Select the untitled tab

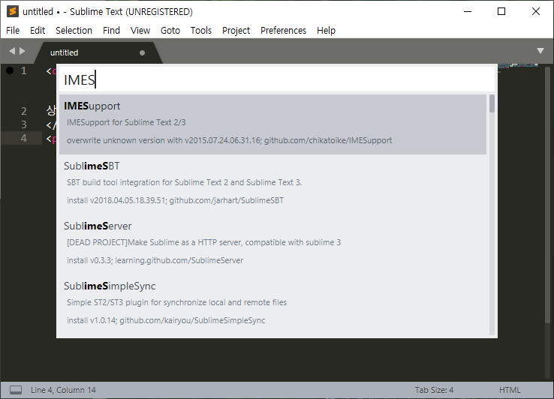[x=98, y=53]
